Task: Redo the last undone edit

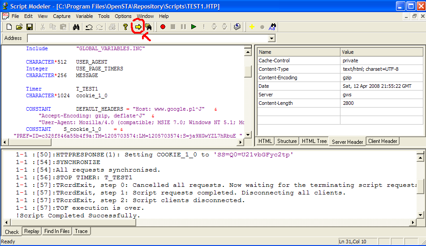Action: coord(99,27)
